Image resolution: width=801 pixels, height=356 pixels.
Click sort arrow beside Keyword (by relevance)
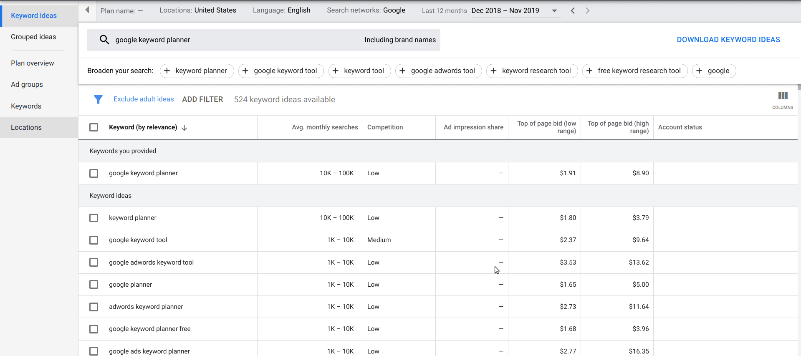[x=184, y=128]
